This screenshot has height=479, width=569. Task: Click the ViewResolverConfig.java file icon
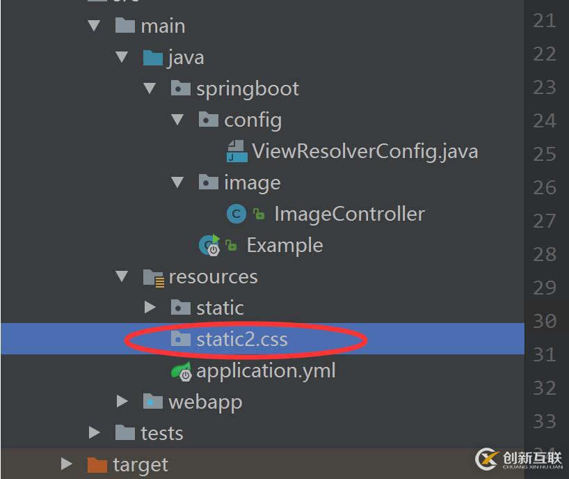pyautogui.click(x=237, y=150)
